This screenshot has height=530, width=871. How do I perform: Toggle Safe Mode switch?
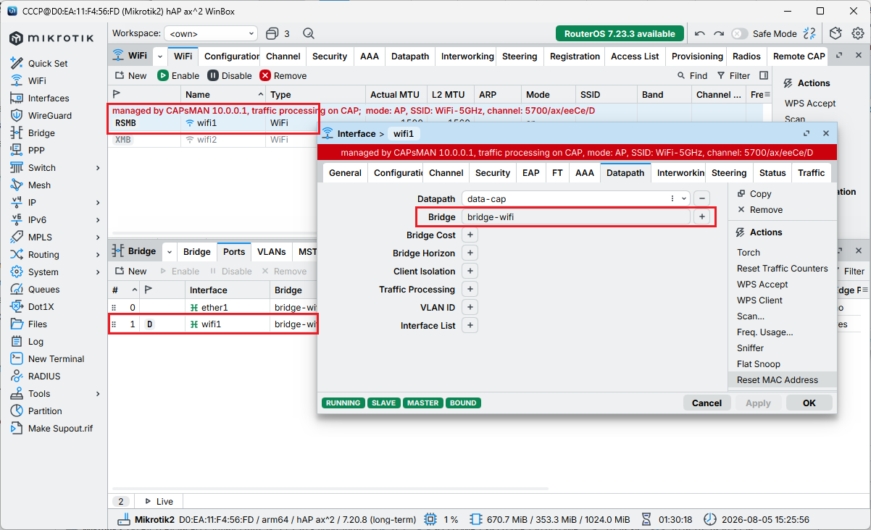click(x=739, y=33)
